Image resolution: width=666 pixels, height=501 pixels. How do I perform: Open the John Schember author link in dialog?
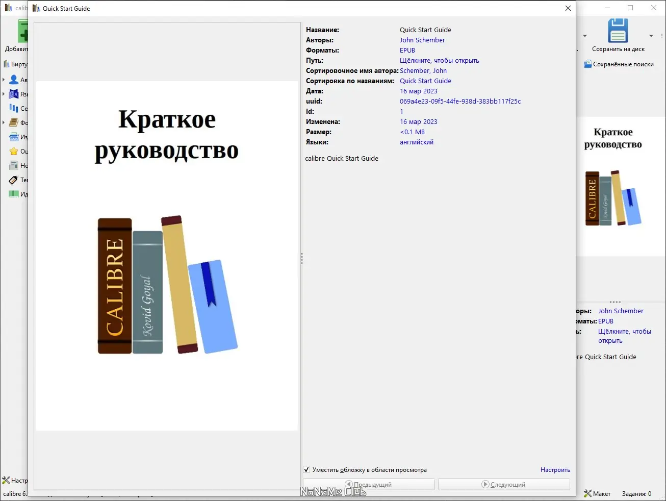click(x=422, y=40)
